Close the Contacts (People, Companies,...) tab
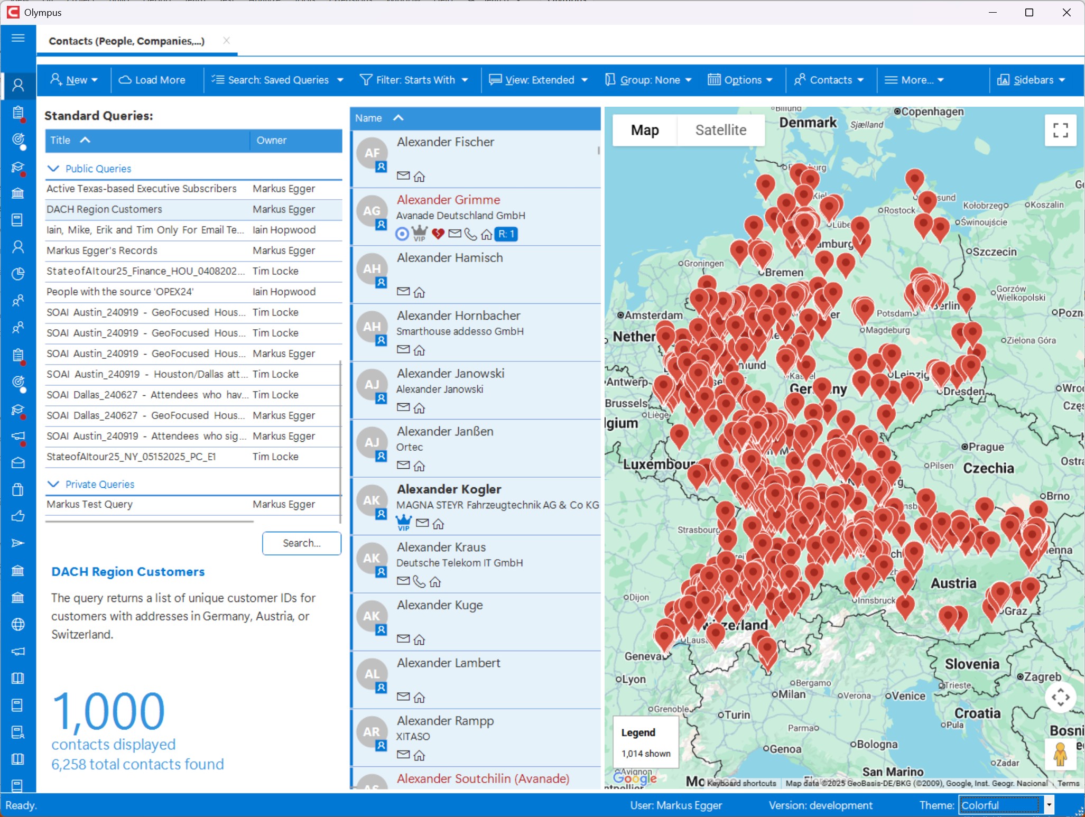1085x817 pixels. tap(226, 41)
